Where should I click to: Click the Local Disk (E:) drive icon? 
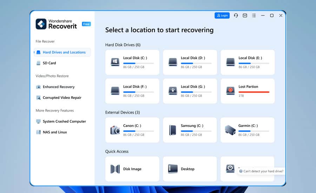[230, 62]
